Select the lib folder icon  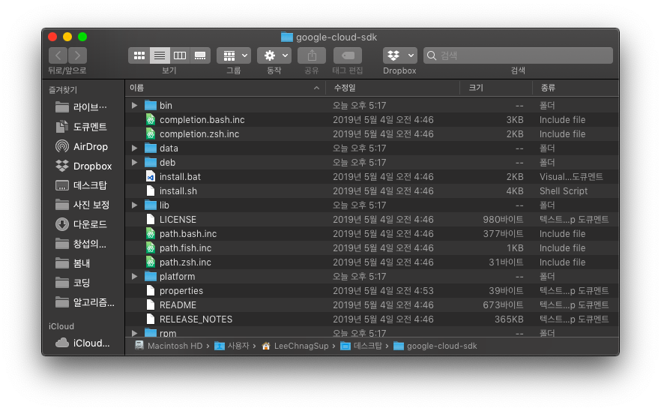pos(151,205)
